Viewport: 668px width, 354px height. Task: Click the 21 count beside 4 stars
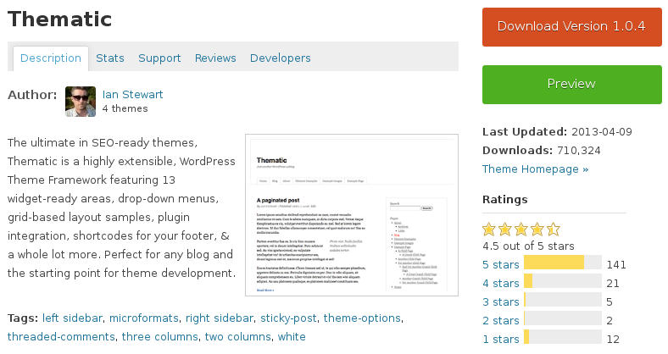coord(613,284)
